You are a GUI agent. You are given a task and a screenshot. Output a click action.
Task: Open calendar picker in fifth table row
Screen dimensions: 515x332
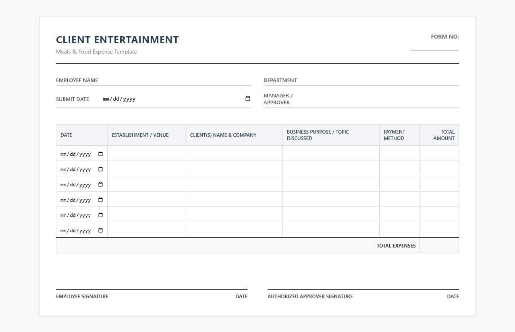coord(101,215)
